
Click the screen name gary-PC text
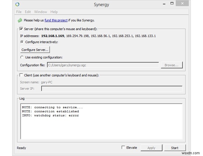pyautogui.click(x=47, y=82)
